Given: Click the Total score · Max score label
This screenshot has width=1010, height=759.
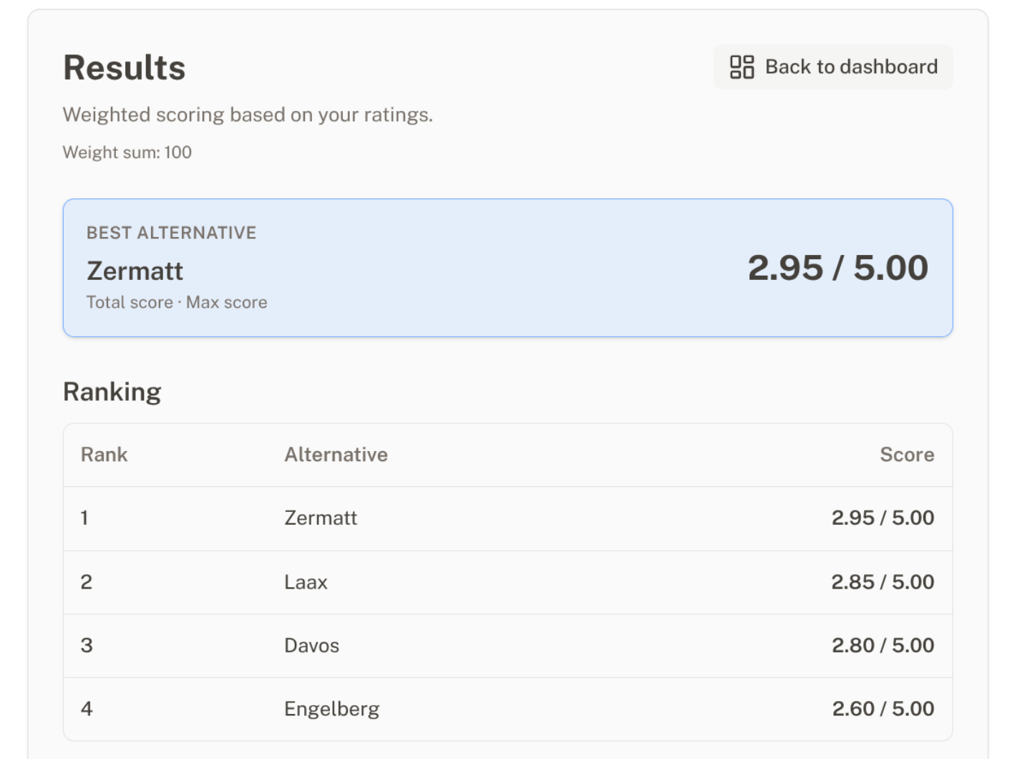Looking at the screenshot, I should [176, 302].
